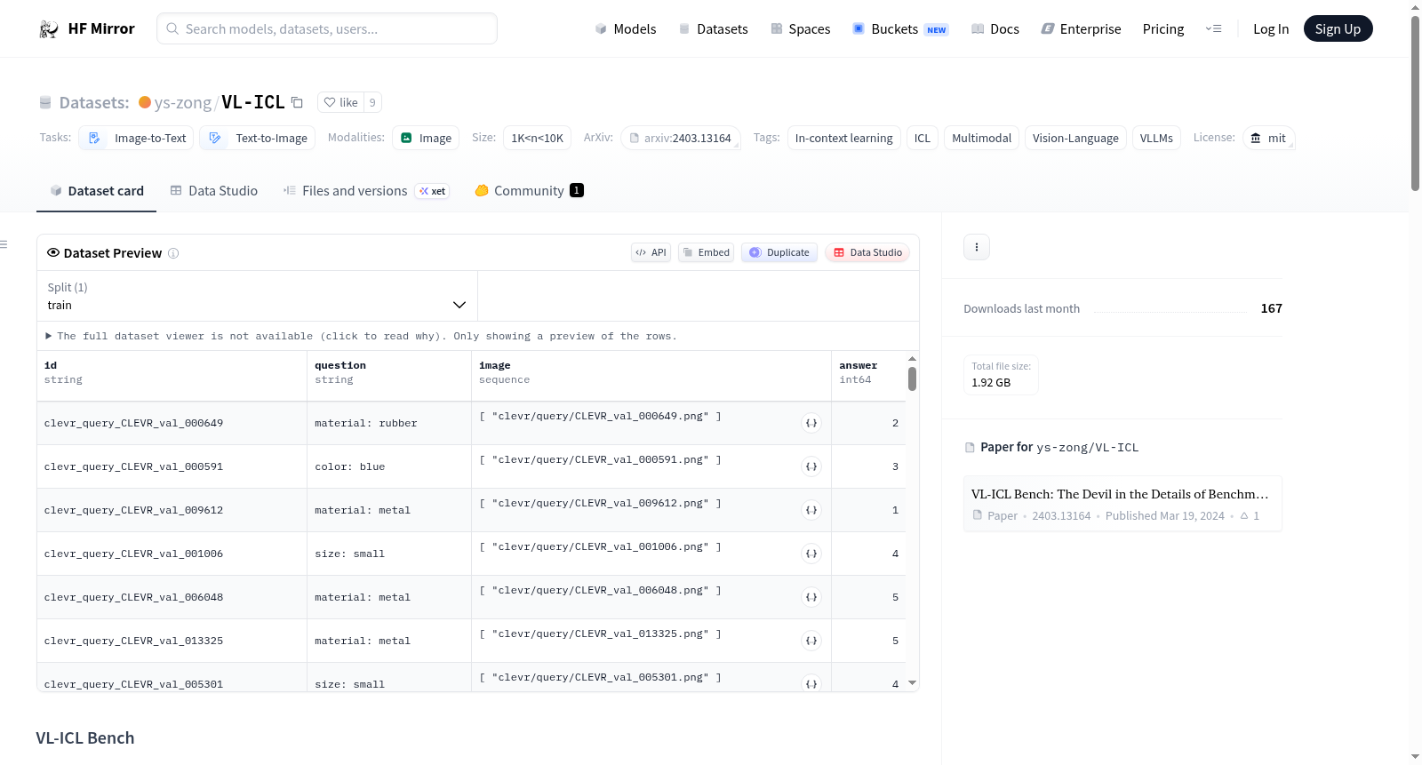Like the VL-ICL dataset
1422x765 pixels.
point(340,102)
